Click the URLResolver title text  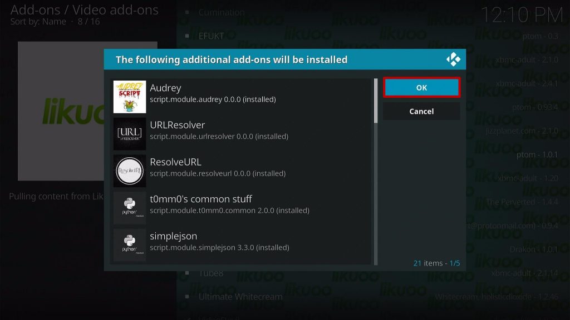click(178, 125)
